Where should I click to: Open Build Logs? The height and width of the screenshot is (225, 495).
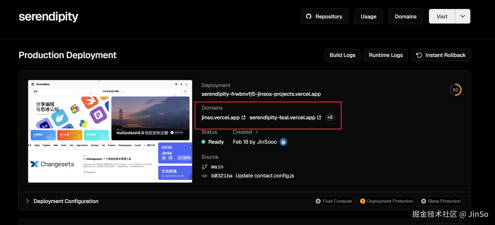click(x=342, y=55)
